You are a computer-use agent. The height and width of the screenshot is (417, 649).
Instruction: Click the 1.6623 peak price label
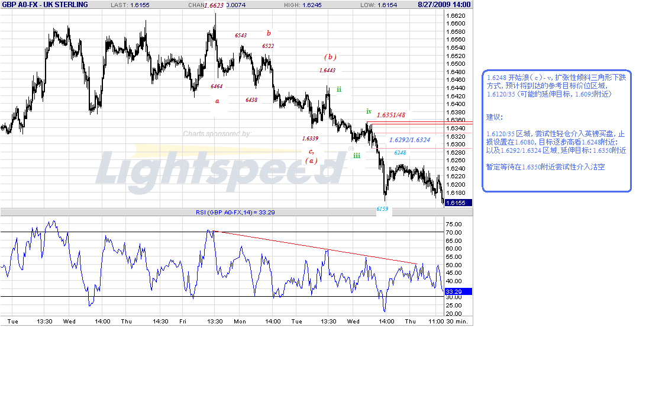tap(214, 5)
